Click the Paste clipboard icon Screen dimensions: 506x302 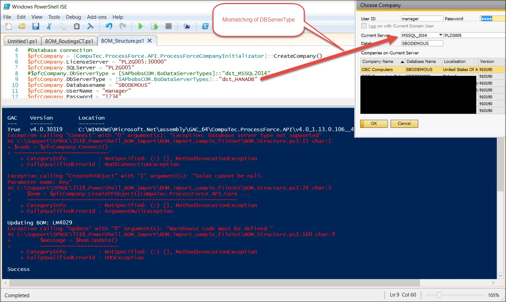[77, 26]
